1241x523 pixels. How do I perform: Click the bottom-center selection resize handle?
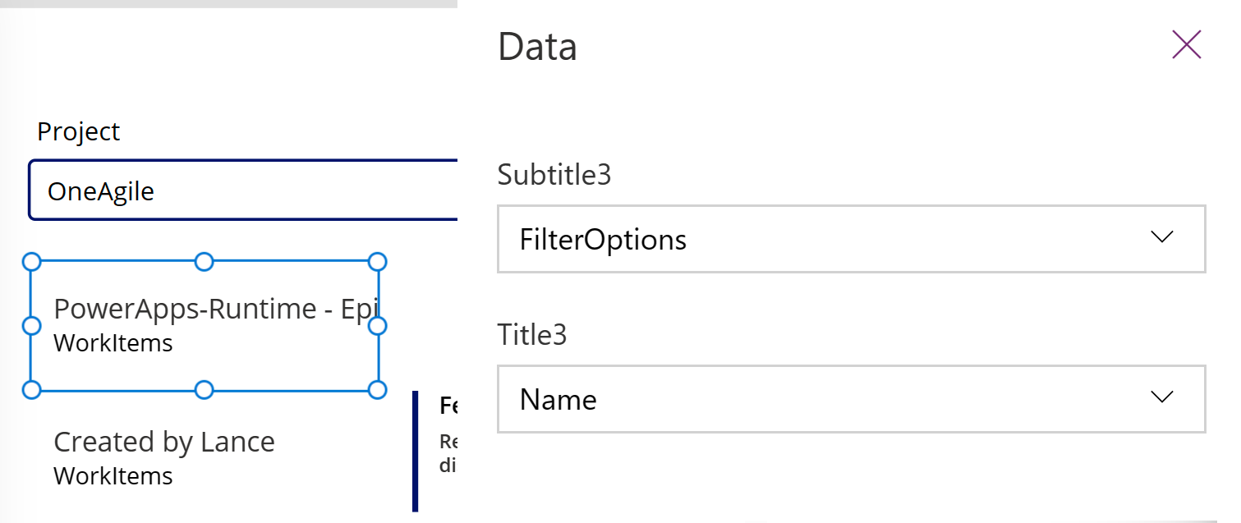(205, 389)
